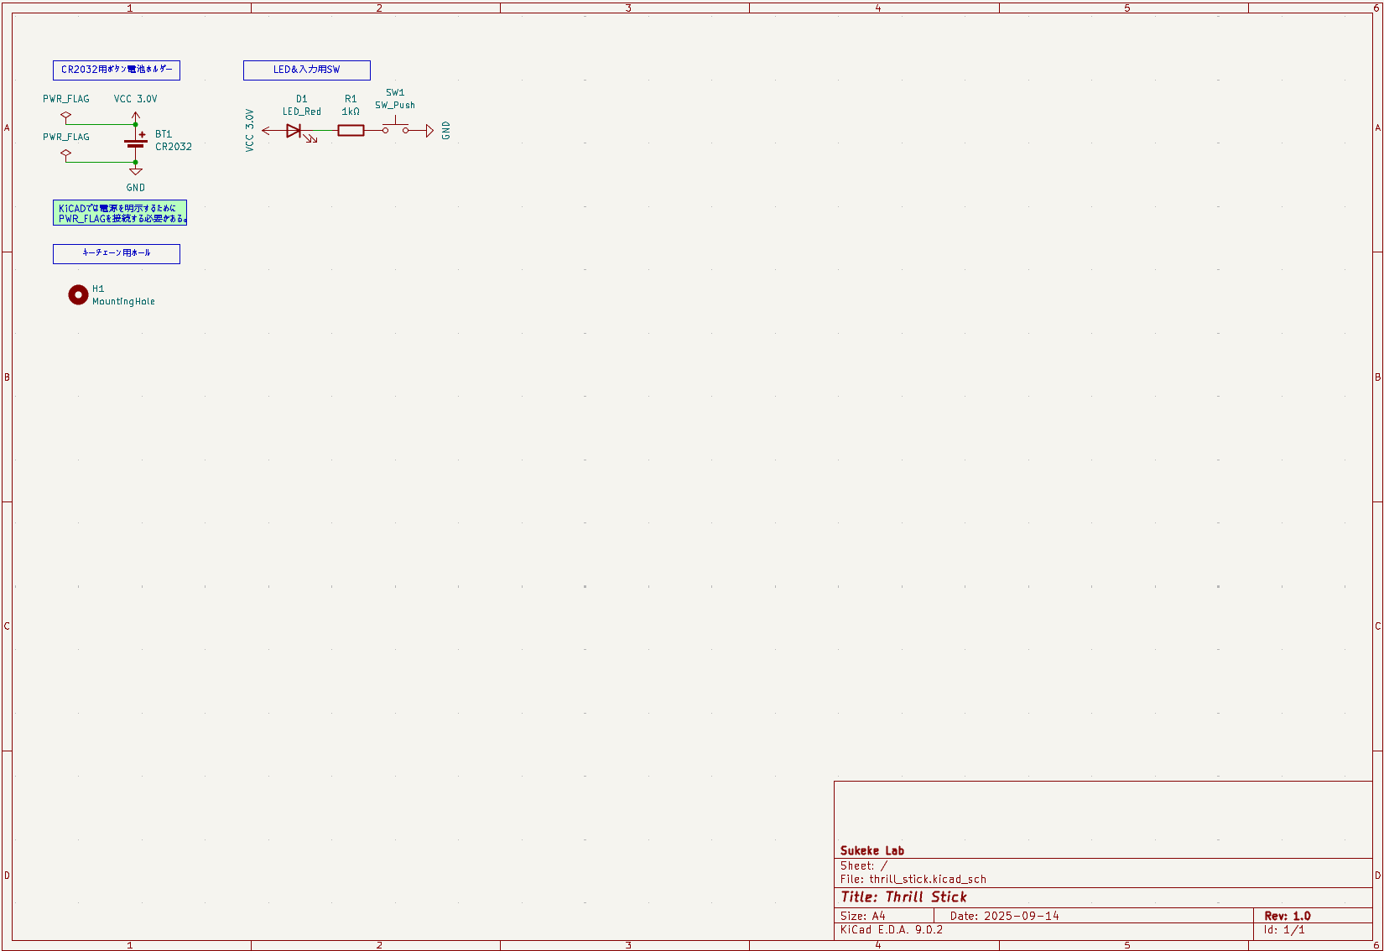Click the R1 resistor symbol
The width and height of the screenshot is (1384, 951).
(x=351, y=131)
